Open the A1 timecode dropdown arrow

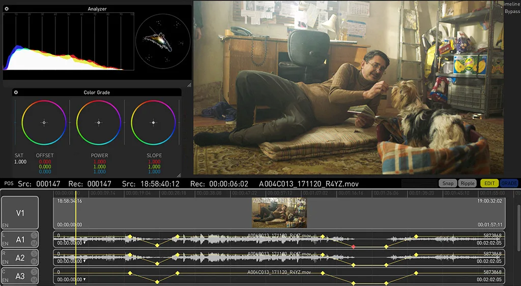(x=84, y=243)
